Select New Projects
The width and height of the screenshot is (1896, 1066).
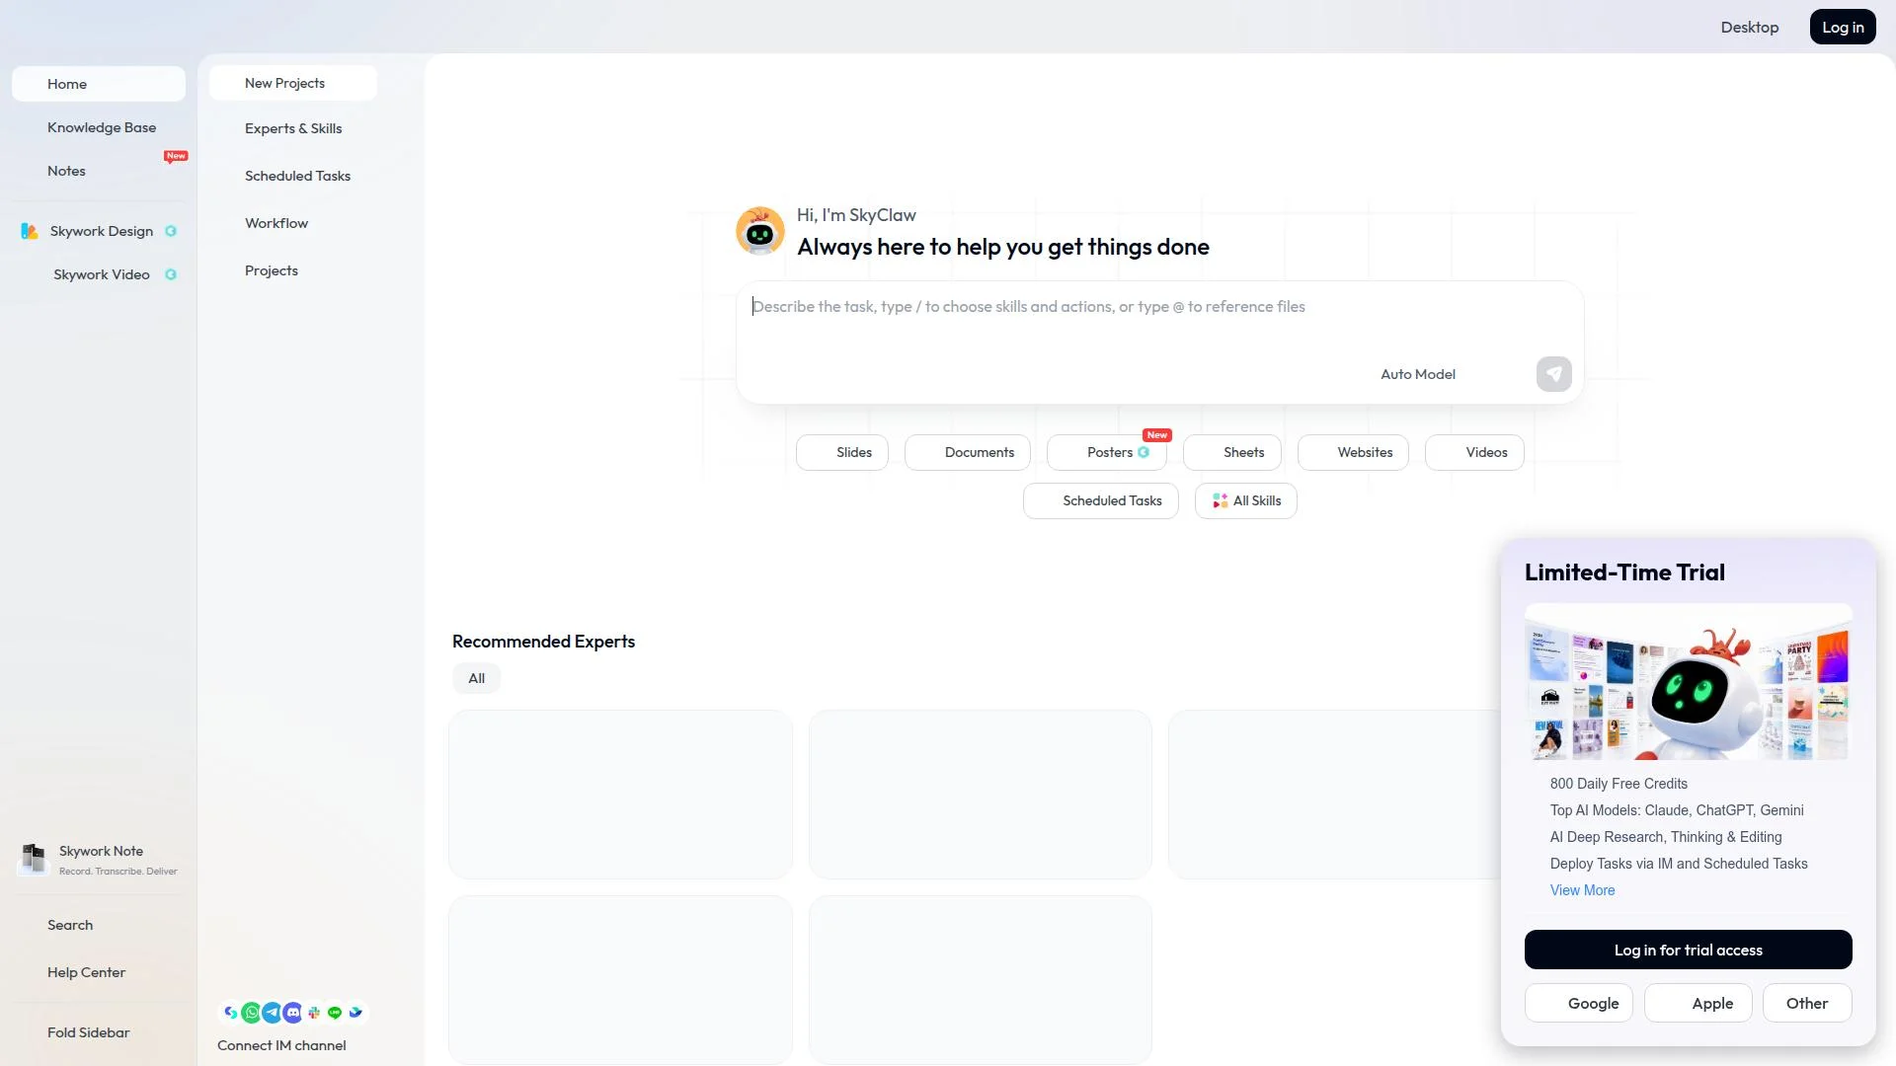(293, 83)
